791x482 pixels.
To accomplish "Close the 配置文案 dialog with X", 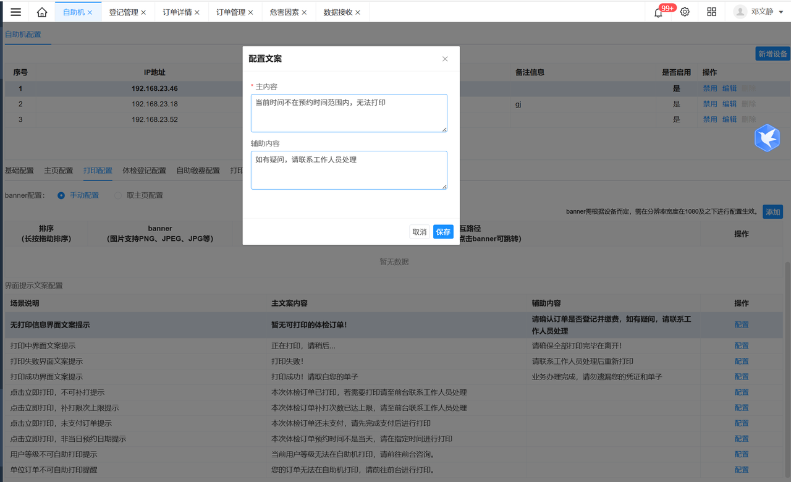I will [x=445, y=59].
